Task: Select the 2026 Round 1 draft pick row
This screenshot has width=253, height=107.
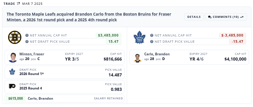Action: click(65, 72)
